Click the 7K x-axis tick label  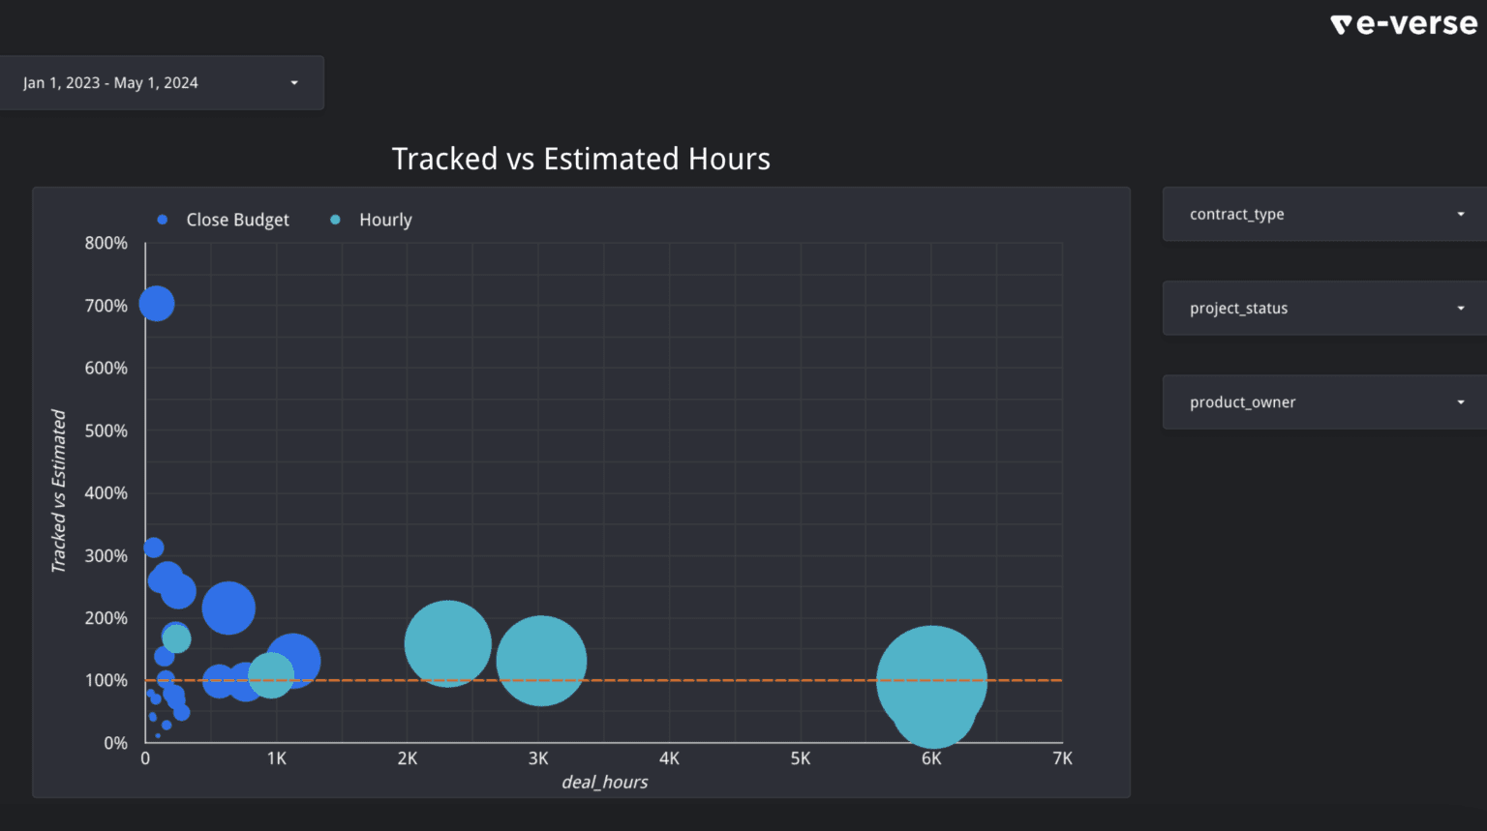[1062, 758]
